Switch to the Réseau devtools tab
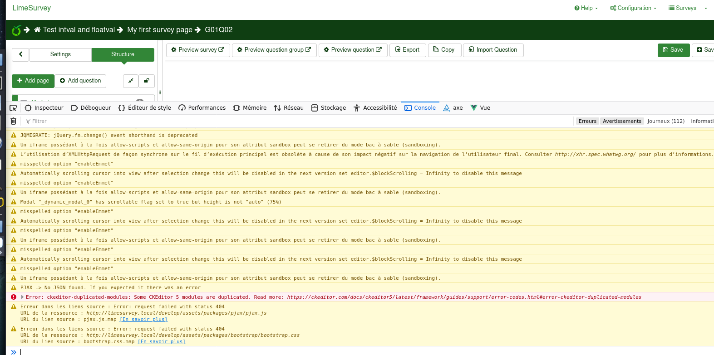Viewport: 714px width, 355px height. pos(289,108)
